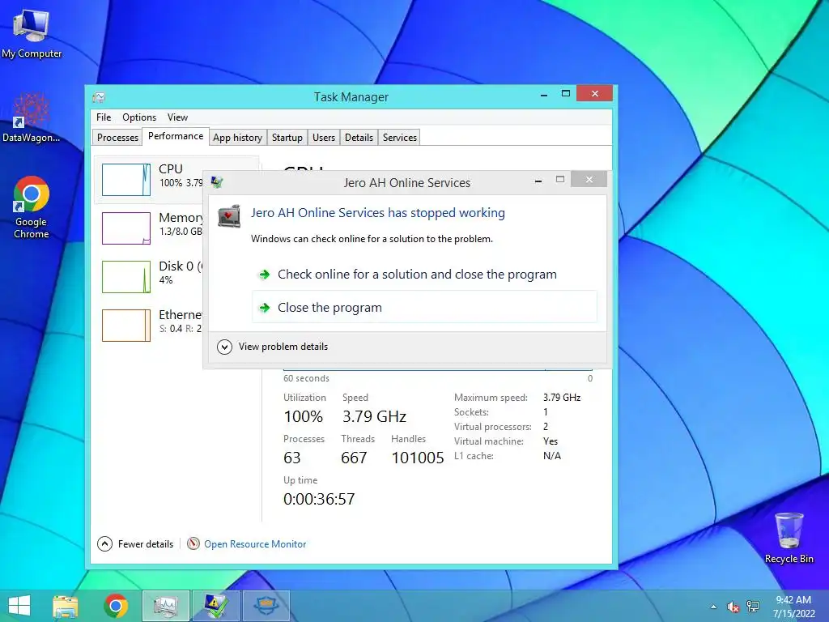Click the Windows Start button
The image size is (829, 622).
click(x=19, y=606)
